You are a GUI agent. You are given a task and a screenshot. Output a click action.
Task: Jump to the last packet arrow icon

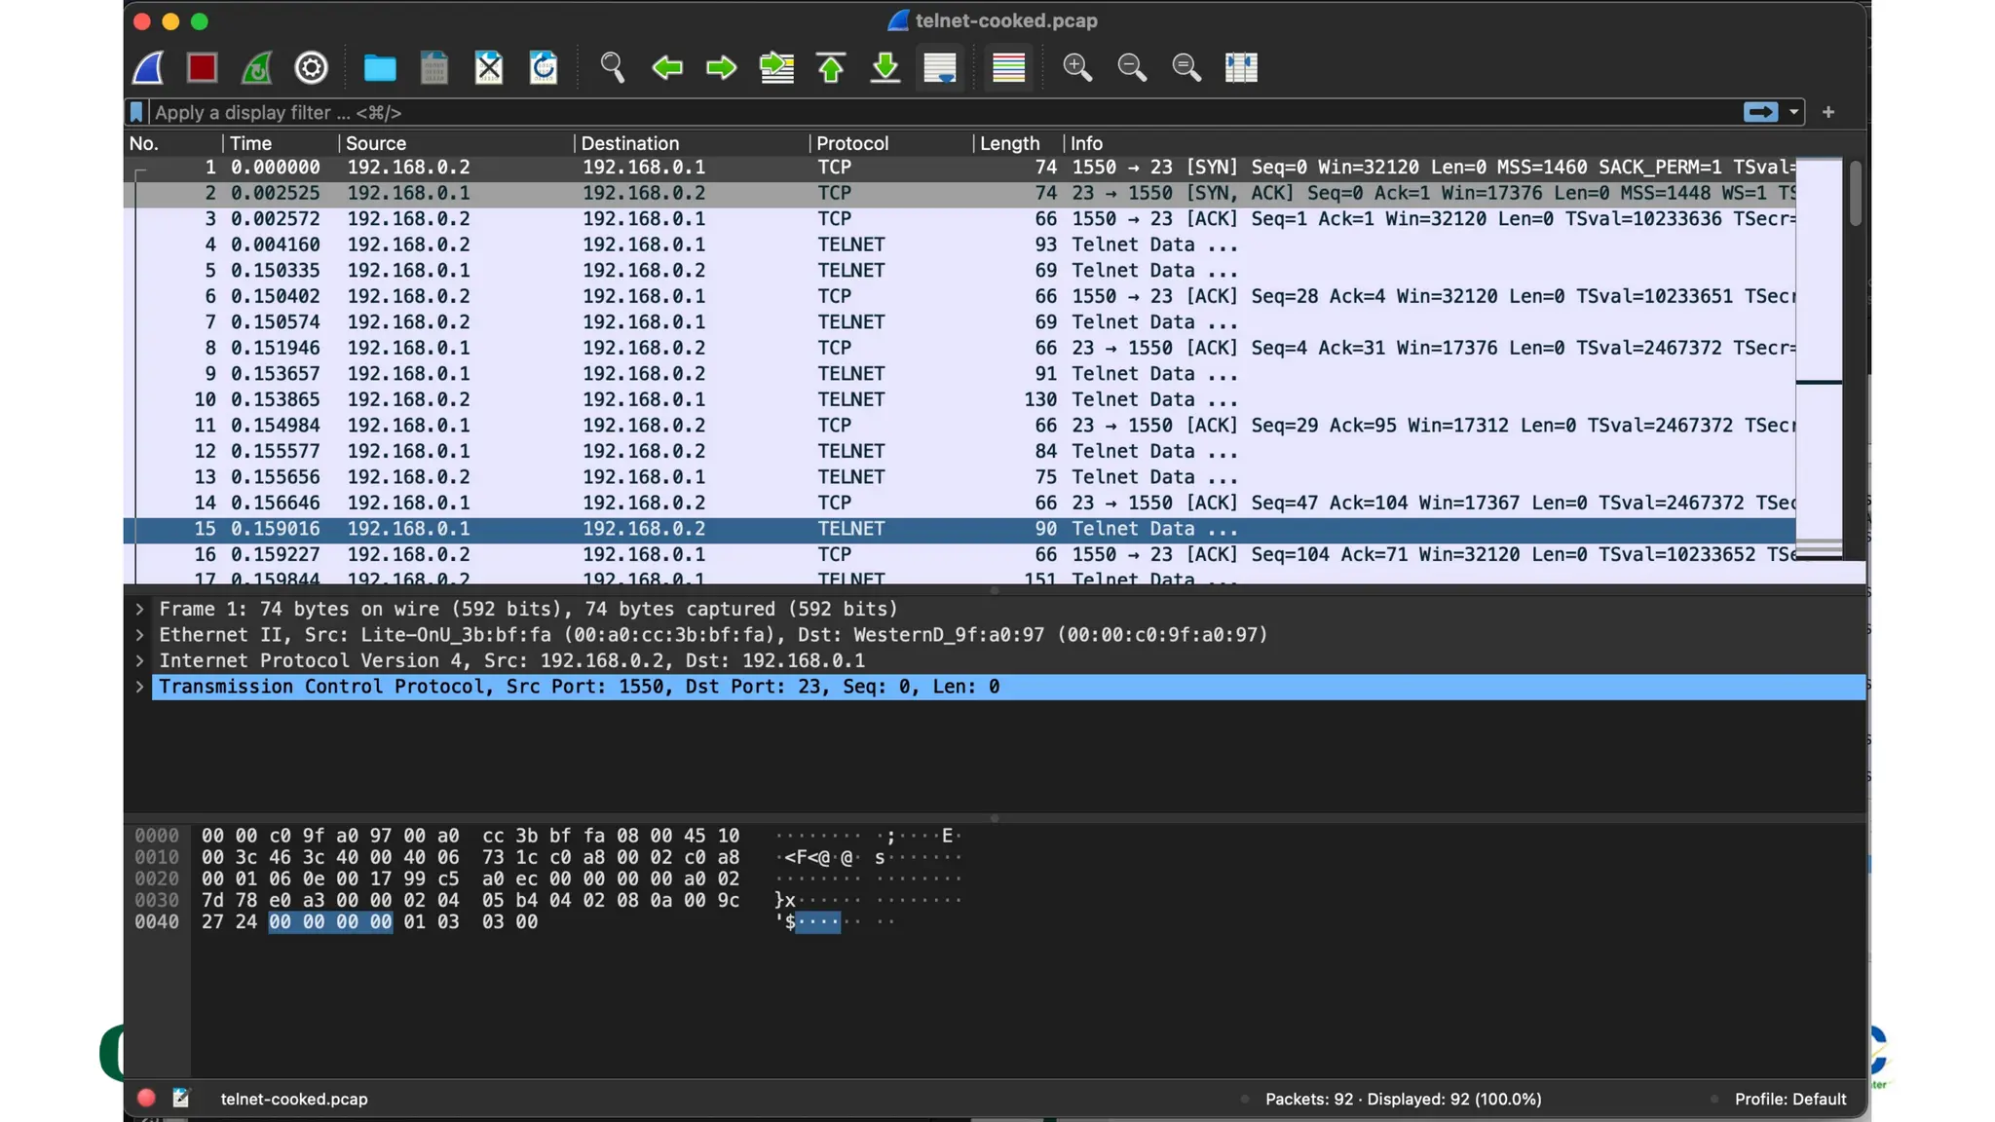[x=885, y=68]
